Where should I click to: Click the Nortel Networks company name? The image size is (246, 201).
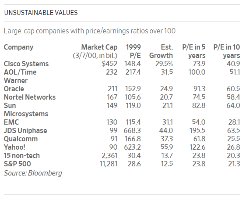pyautogui.click(x=30, y=97)
